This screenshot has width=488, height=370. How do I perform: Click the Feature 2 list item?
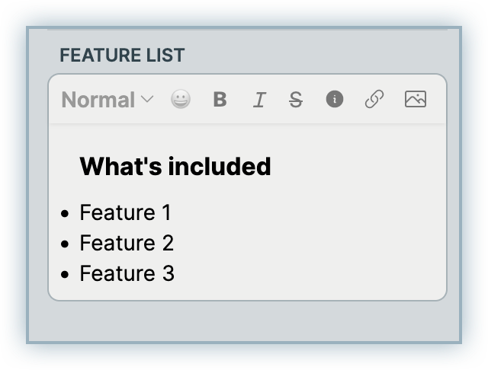pos(127,243)
